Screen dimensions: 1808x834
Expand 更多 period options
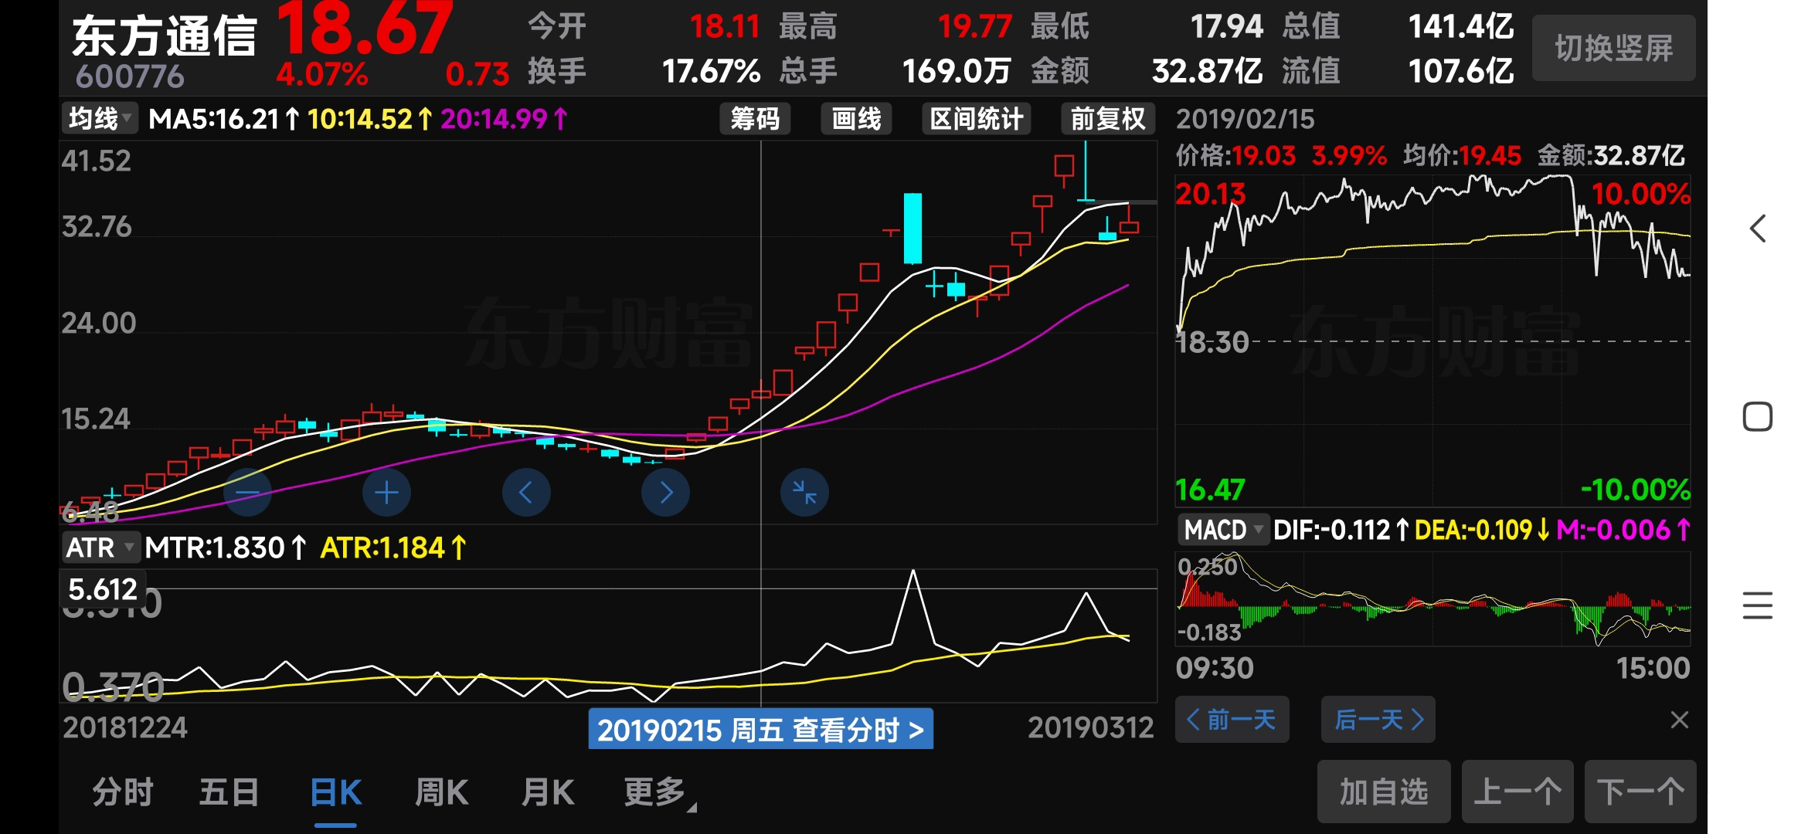[x=659, y=792]
